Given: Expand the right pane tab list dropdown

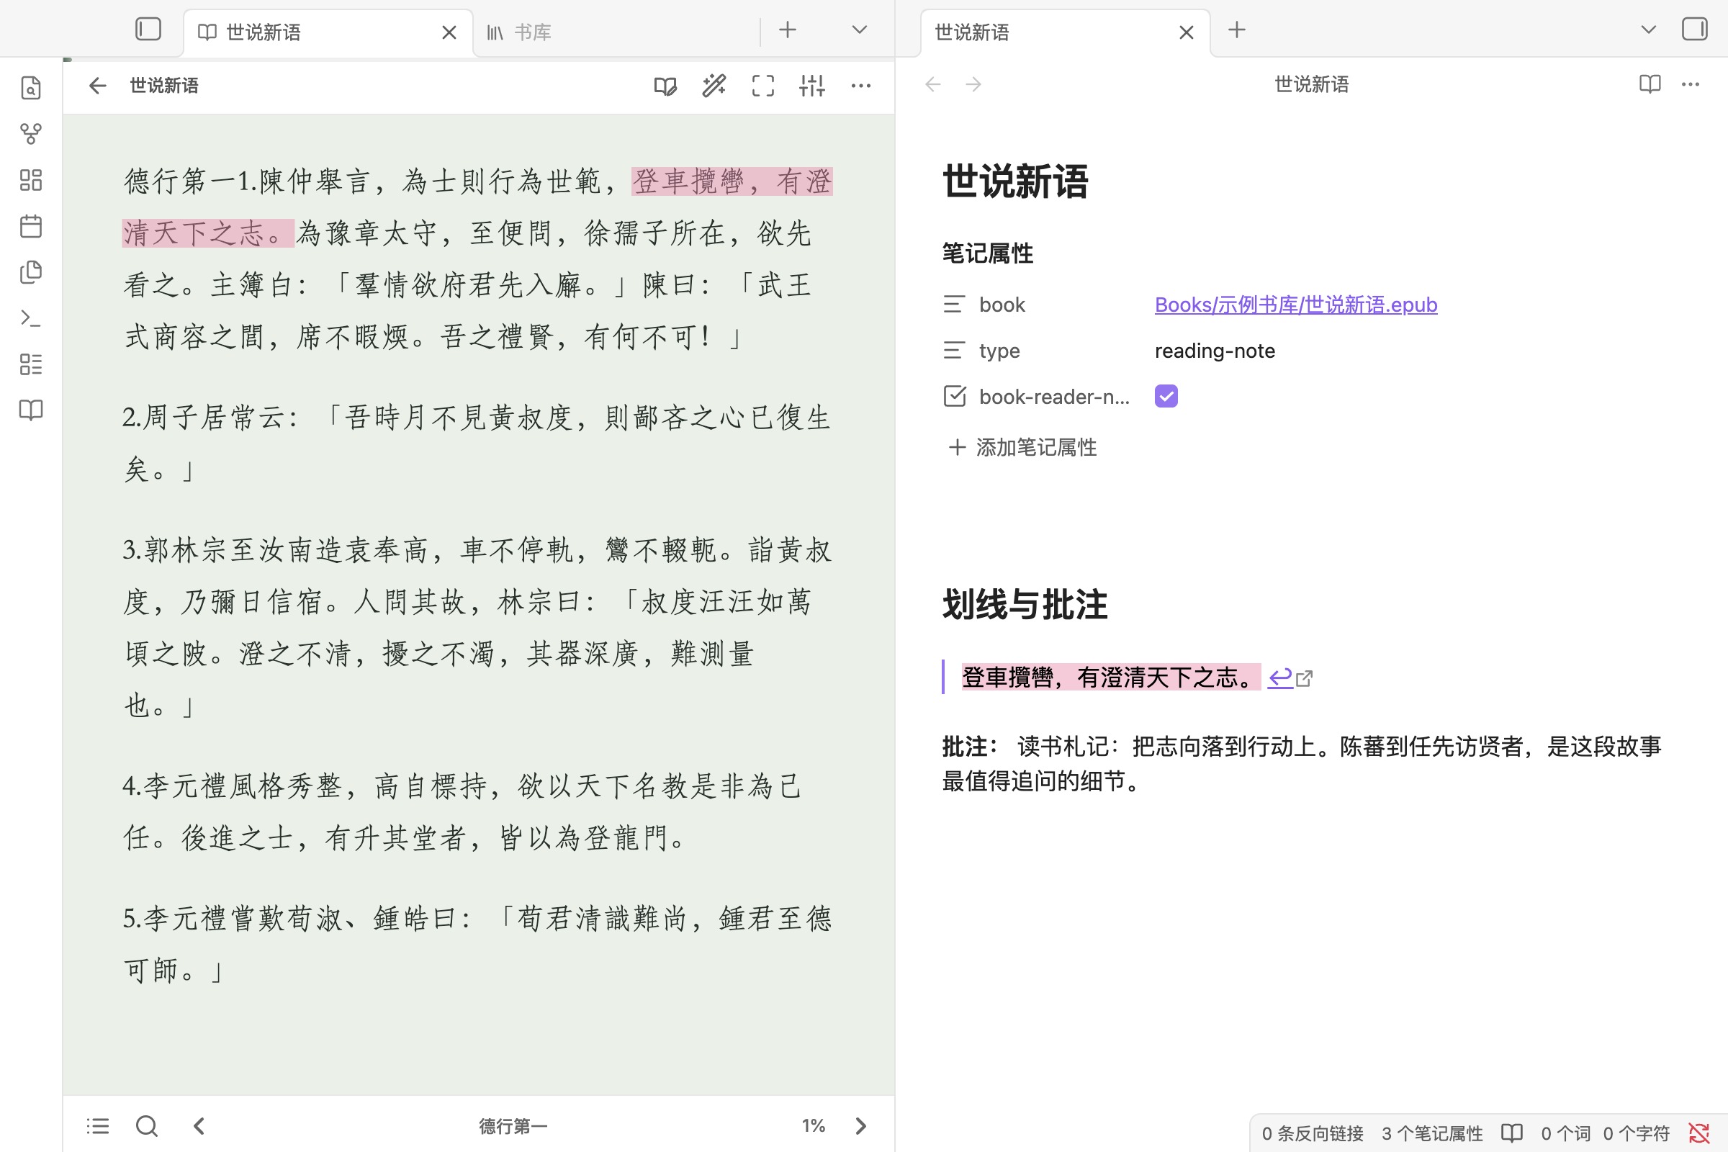Looking at the screenshot, I should (x=1648, y=30).
